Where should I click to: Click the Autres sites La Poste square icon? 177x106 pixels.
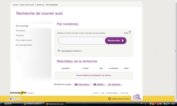[x=109, y=99]
